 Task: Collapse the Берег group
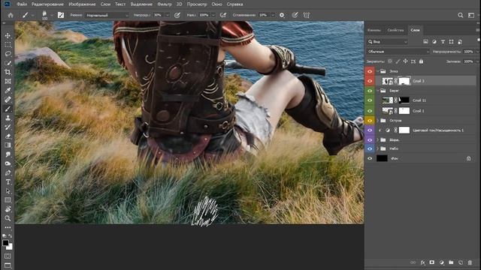[378, 91]
